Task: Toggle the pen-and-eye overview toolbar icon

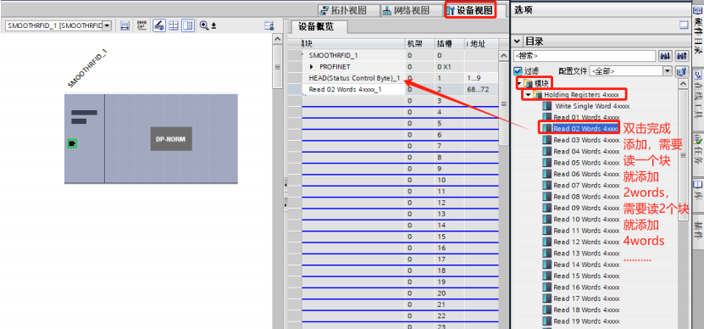Action: coord(158,25)
